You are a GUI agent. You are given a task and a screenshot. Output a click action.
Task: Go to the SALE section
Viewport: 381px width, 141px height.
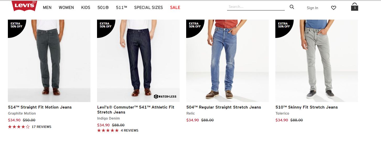pos(175,8)
